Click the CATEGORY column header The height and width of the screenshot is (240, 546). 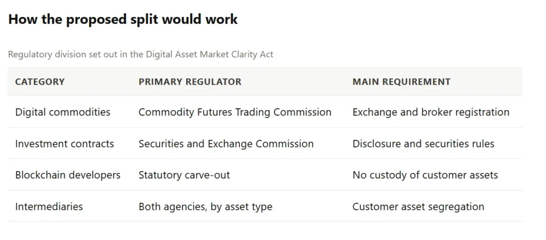point(39,82)
